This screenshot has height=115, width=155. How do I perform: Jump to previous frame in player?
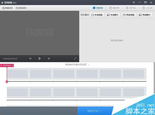[x=30, y=59]
